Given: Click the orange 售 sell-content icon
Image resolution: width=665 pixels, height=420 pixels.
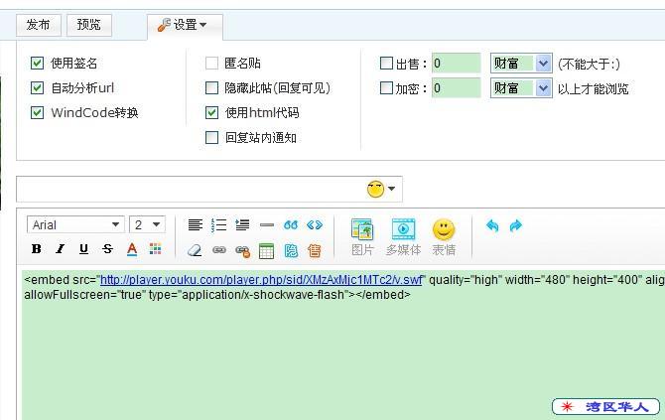Looking at the screenshot, I should [x=315, y=251].
